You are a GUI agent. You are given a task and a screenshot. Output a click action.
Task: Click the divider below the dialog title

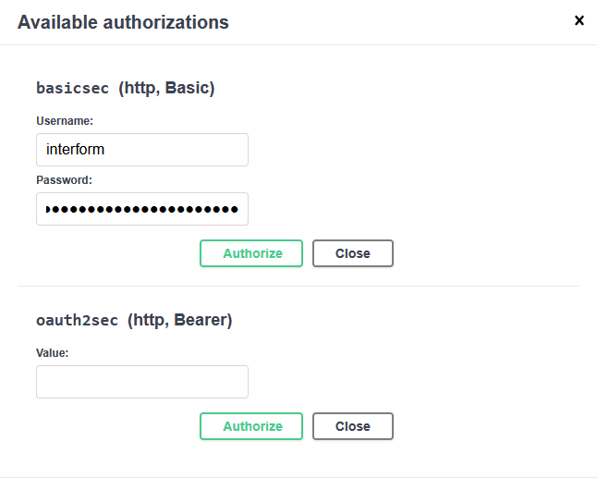pyautogui.click(x=298, y=44)
